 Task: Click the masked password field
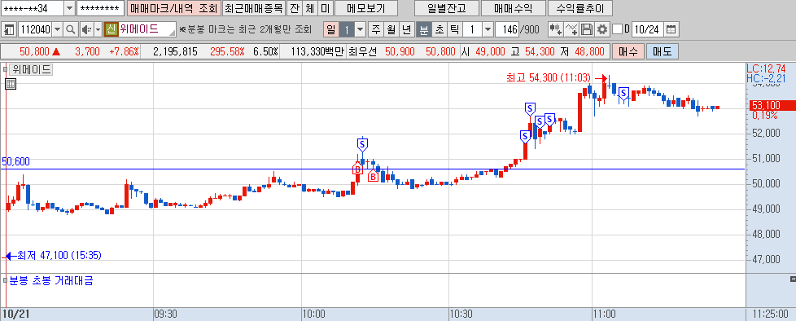pyautogui.click(x=100, y=8)
